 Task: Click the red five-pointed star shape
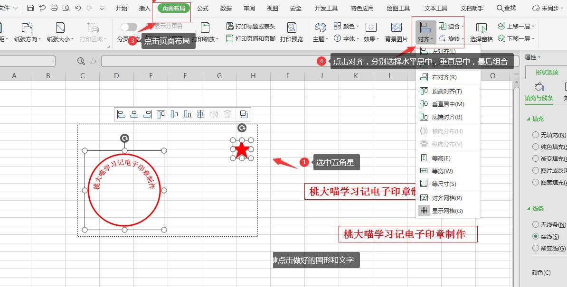[x=242, y=149]
